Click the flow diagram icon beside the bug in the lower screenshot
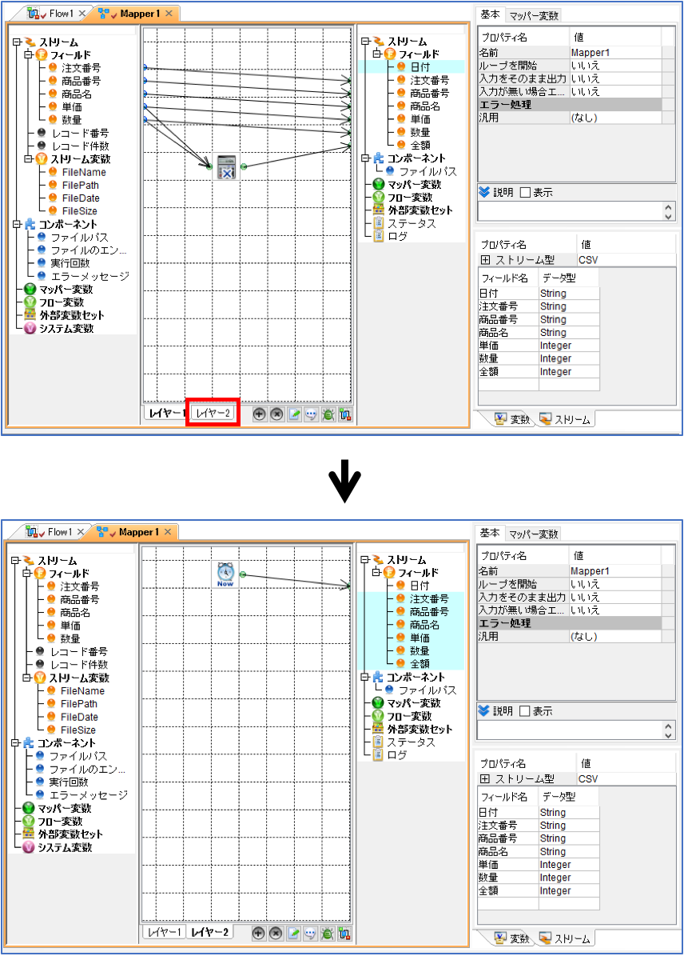The width and height of the screenshot is (684, 956). (x=344, y=934)
